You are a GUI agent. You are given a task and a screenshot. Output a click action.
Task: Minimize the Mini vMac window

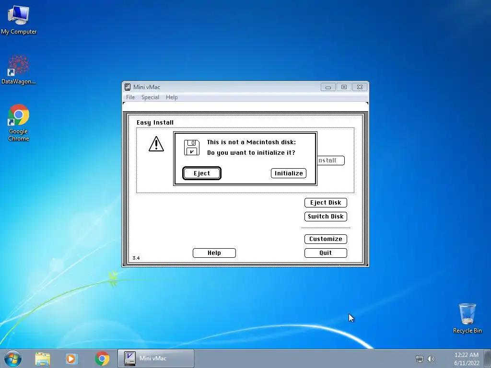click(328, 87)
